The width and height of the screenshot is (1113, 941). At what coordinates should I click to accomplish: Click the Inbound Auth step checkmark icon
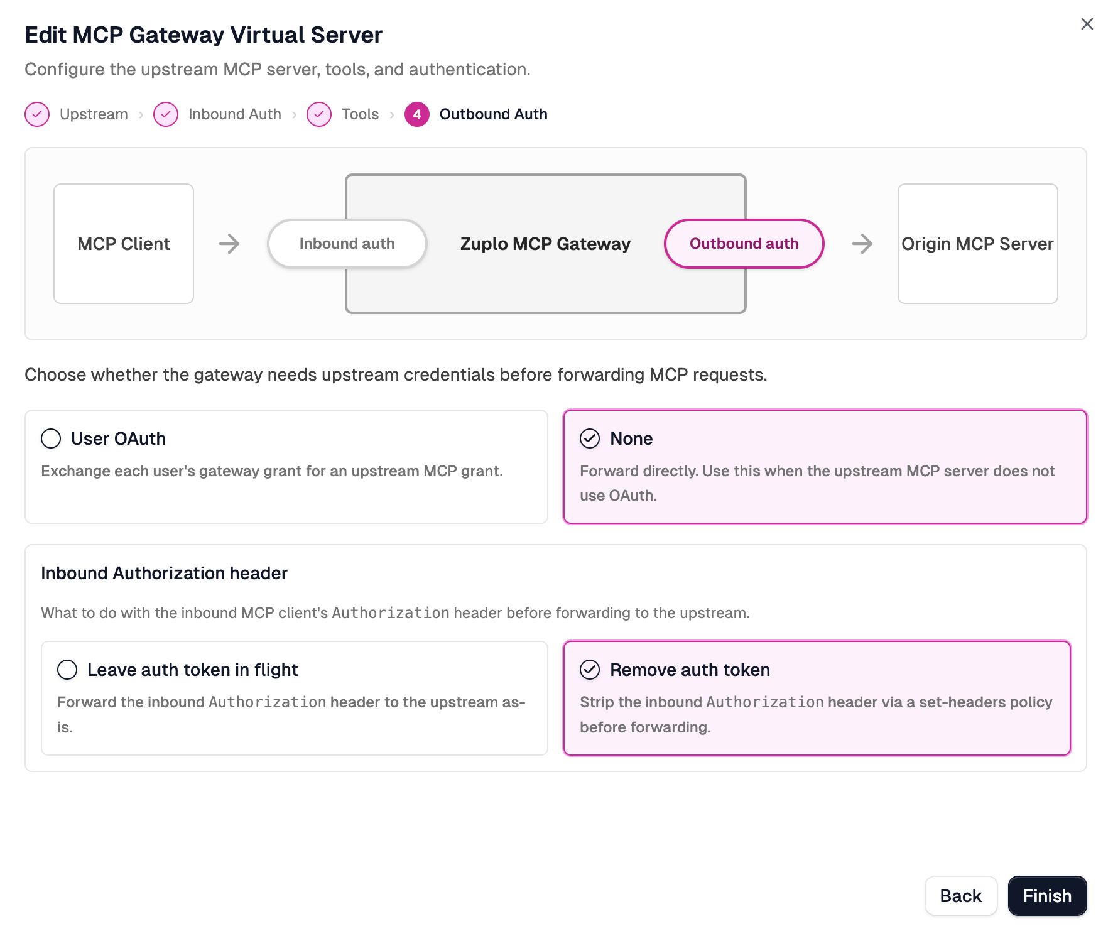tap(166, 114)
